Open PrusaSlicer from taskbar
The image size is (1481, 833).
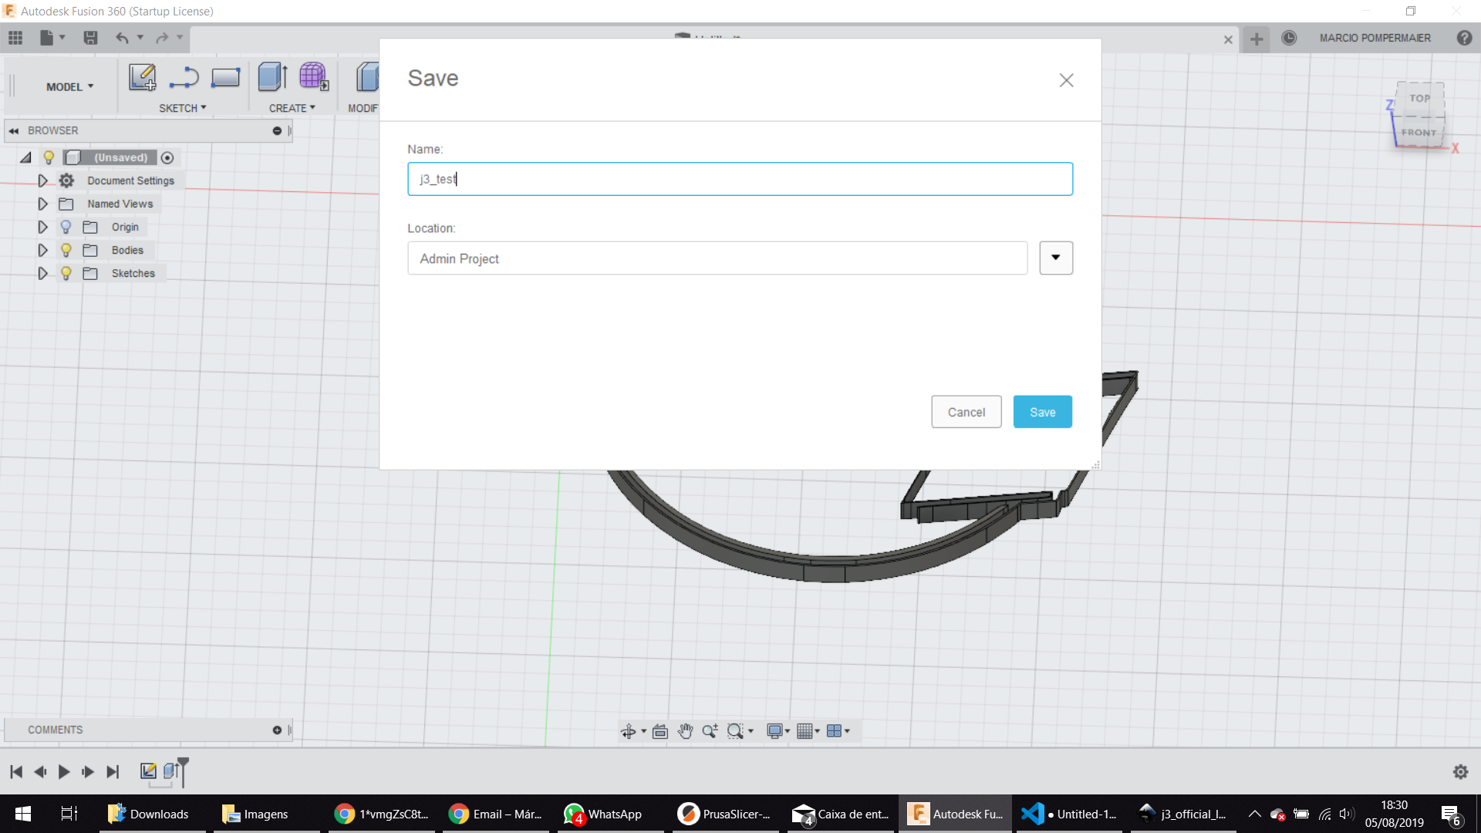[x=724, y=814]
